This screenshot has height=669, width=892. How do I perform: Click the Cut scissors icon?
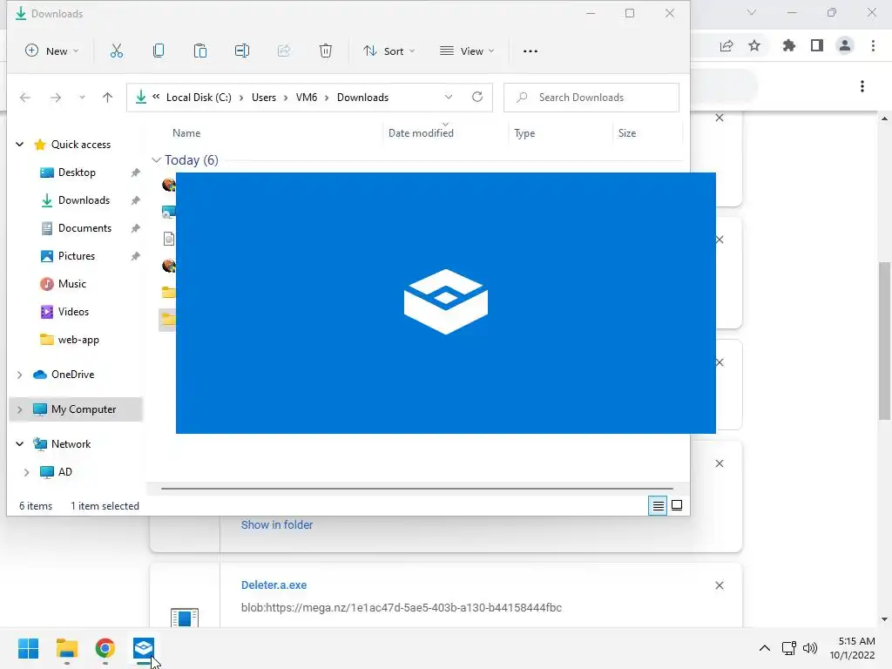point(116,51)
